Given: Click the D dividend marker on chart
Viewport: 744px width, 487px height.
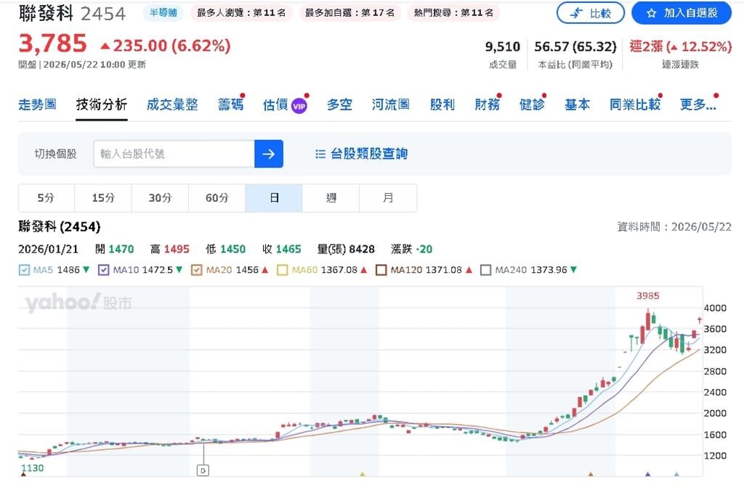Looking at the screenshot, I should point(203,470).
